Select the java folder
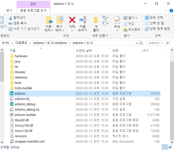This screenshot has width=174, height=150. [84, 61]
